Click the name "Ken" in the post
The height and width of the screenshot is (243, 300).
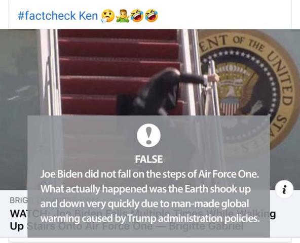pyautogui.click(x=88, y=16)
